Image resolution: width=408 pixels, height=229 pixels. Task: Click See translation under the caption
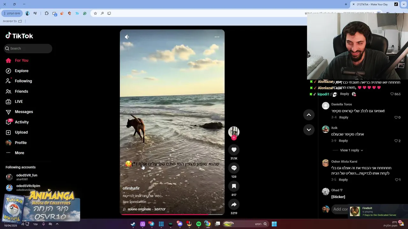pyautogui.click(x=135, y=202)
